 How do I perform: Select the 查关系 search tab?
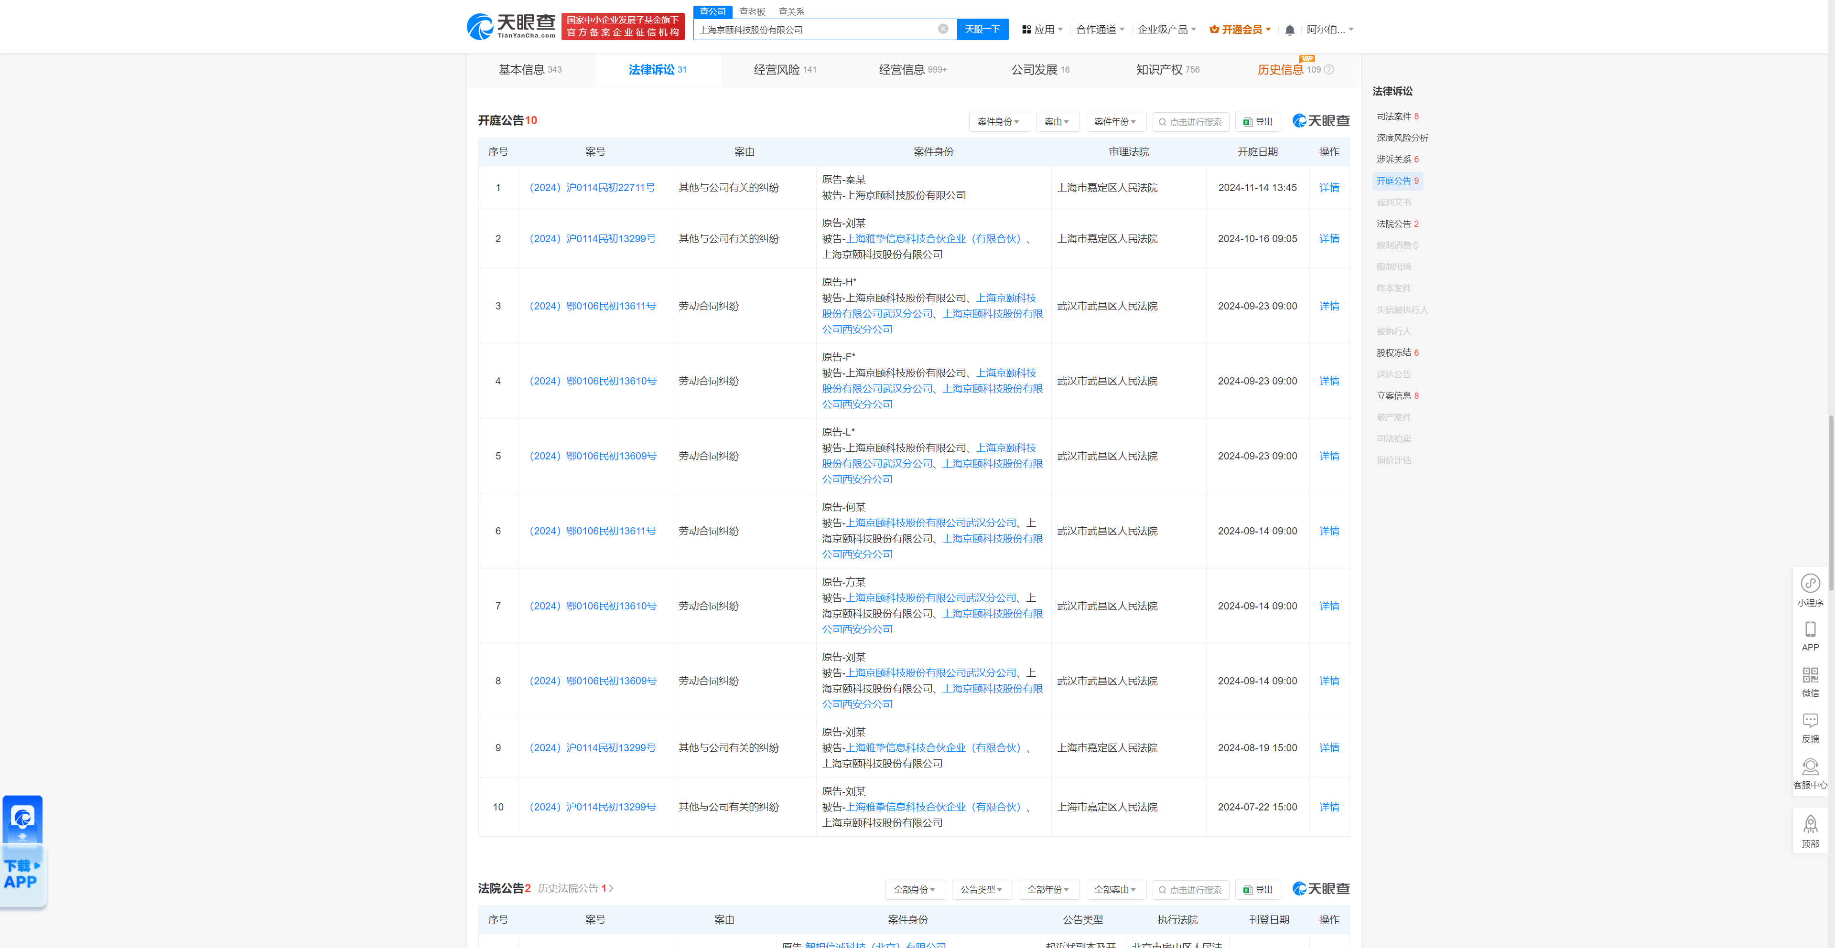tap(791, 11)
